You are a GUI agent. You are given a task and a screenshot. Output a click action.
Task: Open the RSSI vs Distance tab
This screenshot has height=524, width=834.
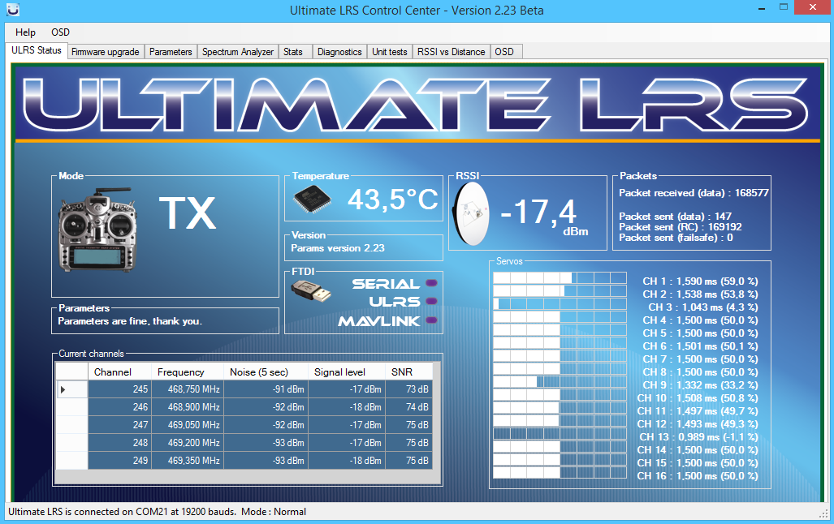[x=451, y=52]
